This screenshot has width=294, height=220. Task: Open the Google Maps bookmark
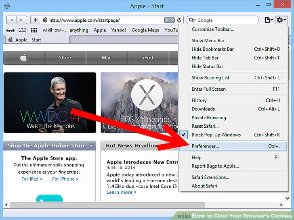point(145,30)
